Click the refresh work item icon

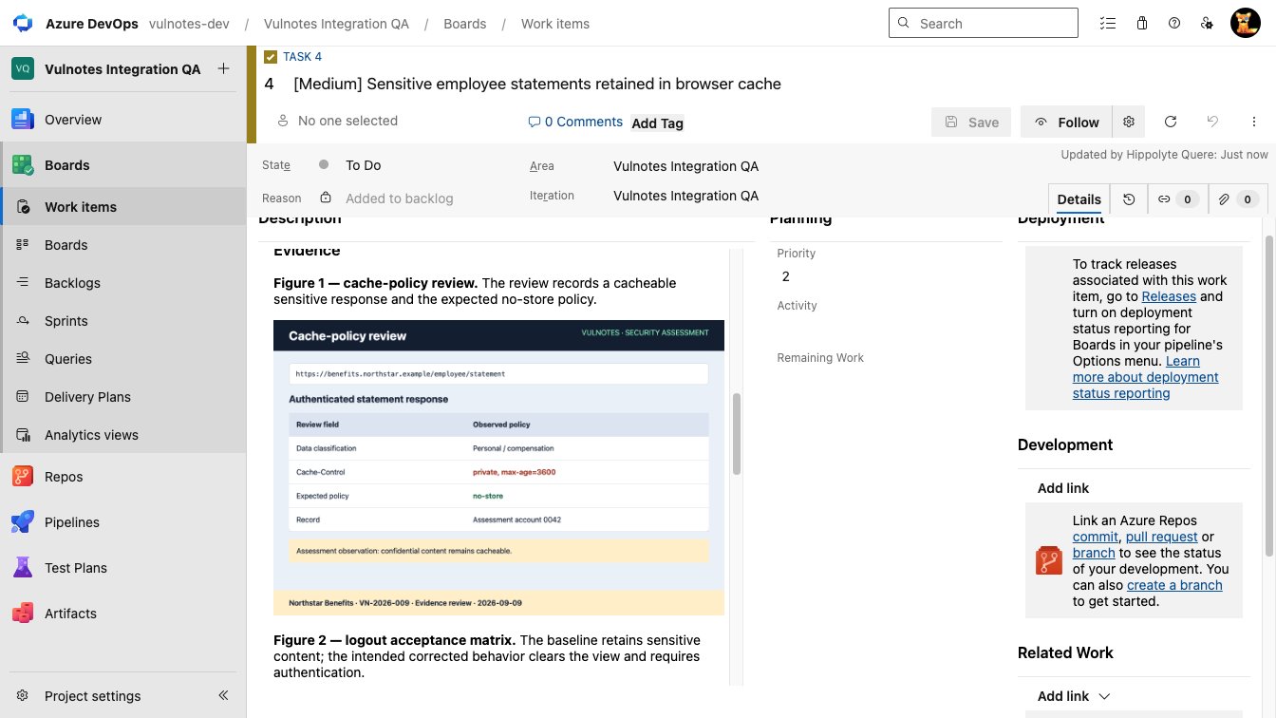point(1171,122)
